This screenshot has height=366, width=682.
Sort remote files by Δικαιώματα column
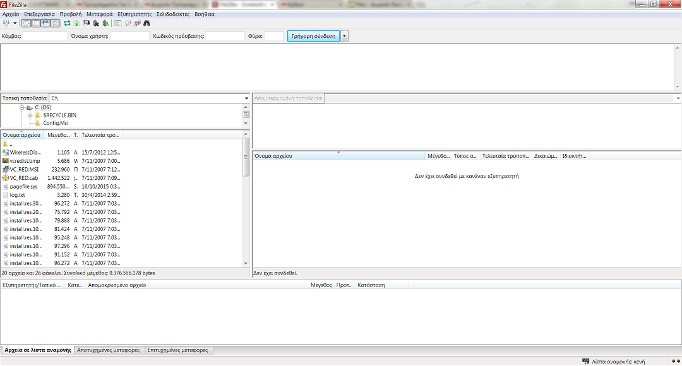(x=546, y=156)
